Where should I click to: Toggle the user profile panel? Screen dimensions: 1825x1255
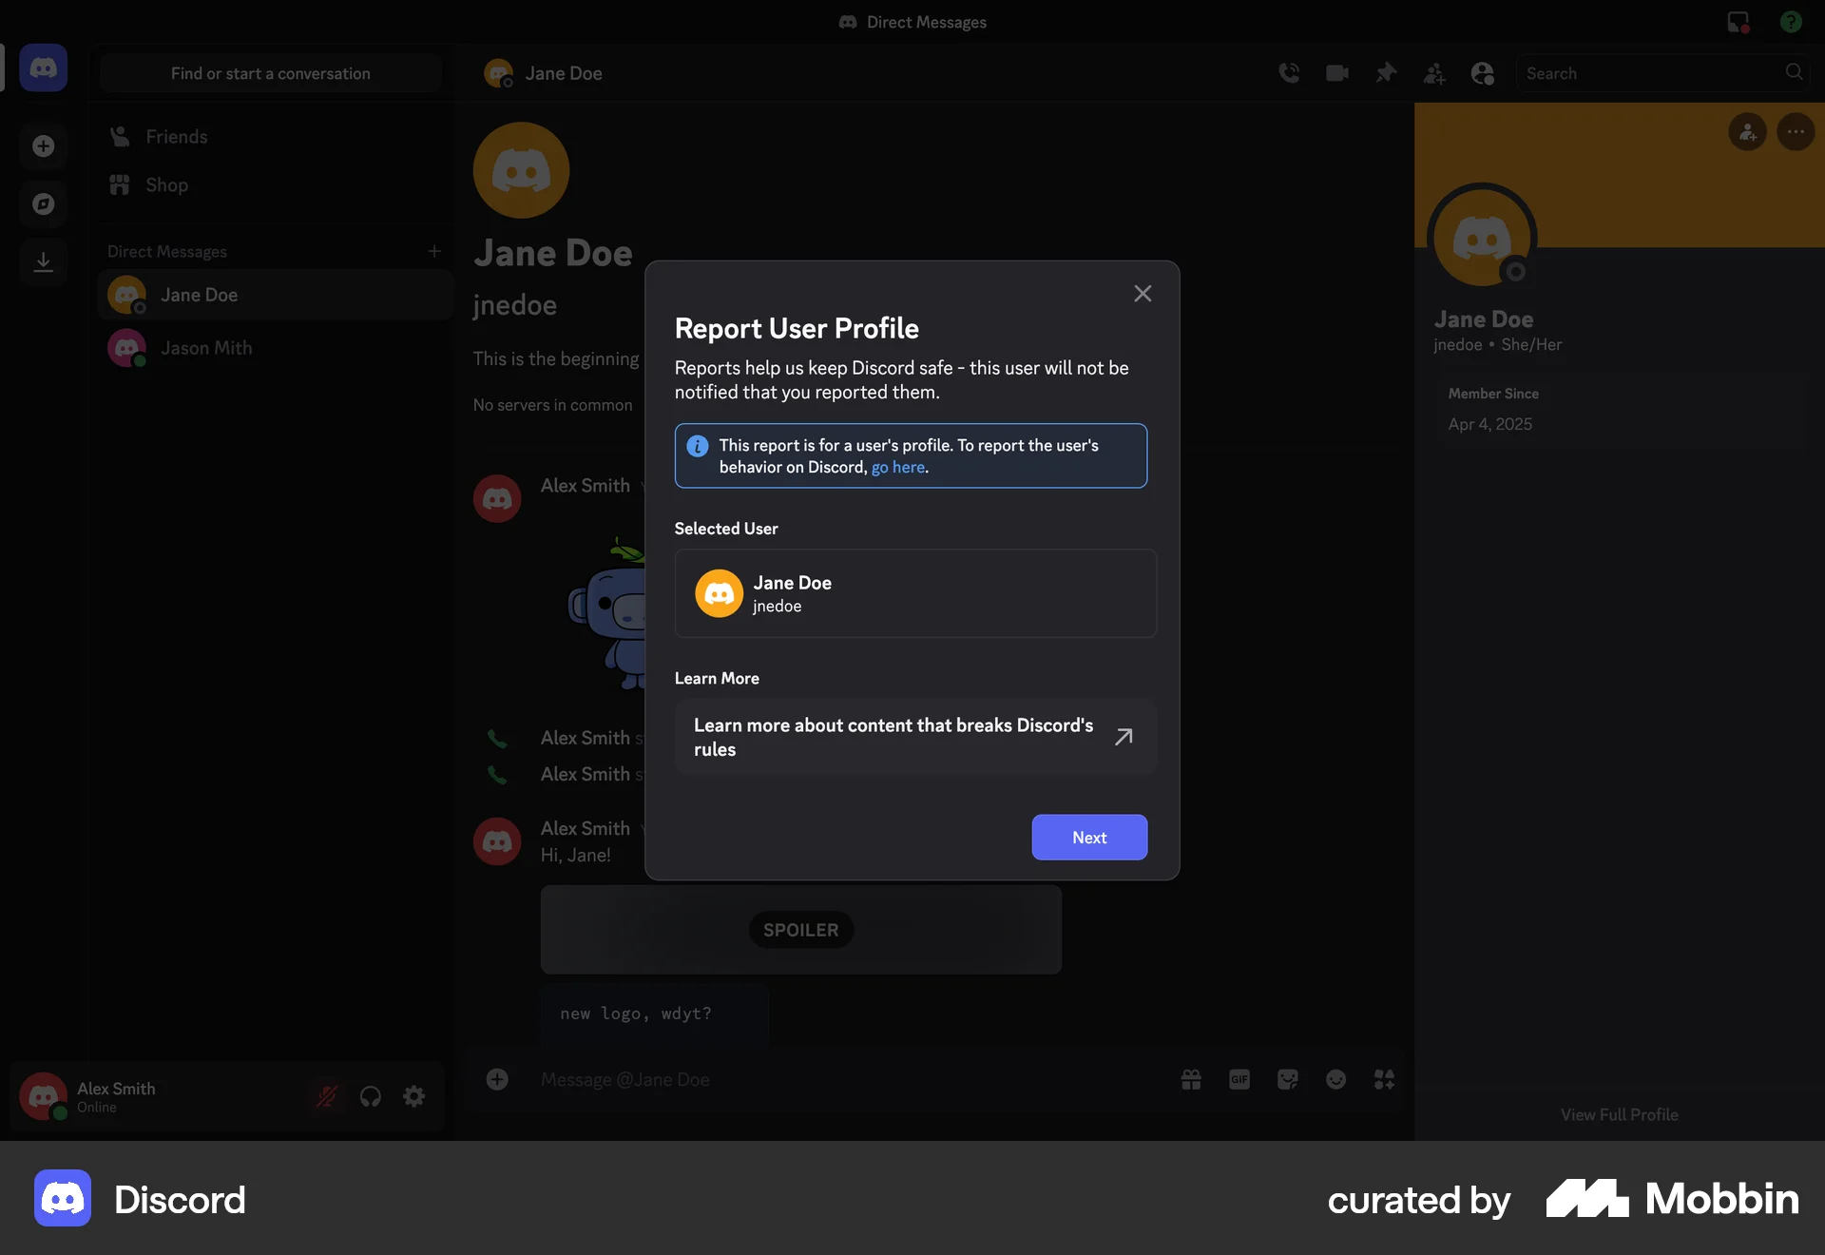tap(1483, 73)
